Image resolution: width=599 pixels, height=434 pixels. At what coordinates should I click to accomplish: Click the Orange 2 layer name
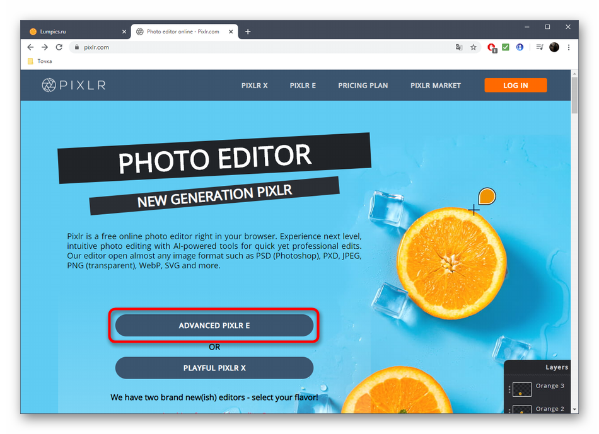(x=550, y=408)
